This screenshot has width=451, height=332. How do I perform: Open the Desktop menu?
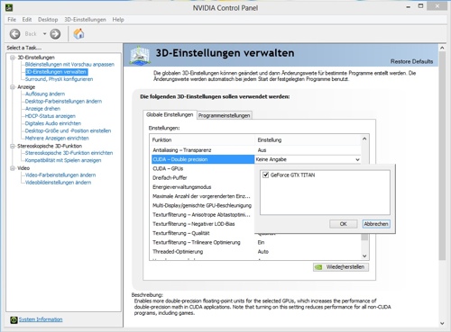click(x=48, y=20)
